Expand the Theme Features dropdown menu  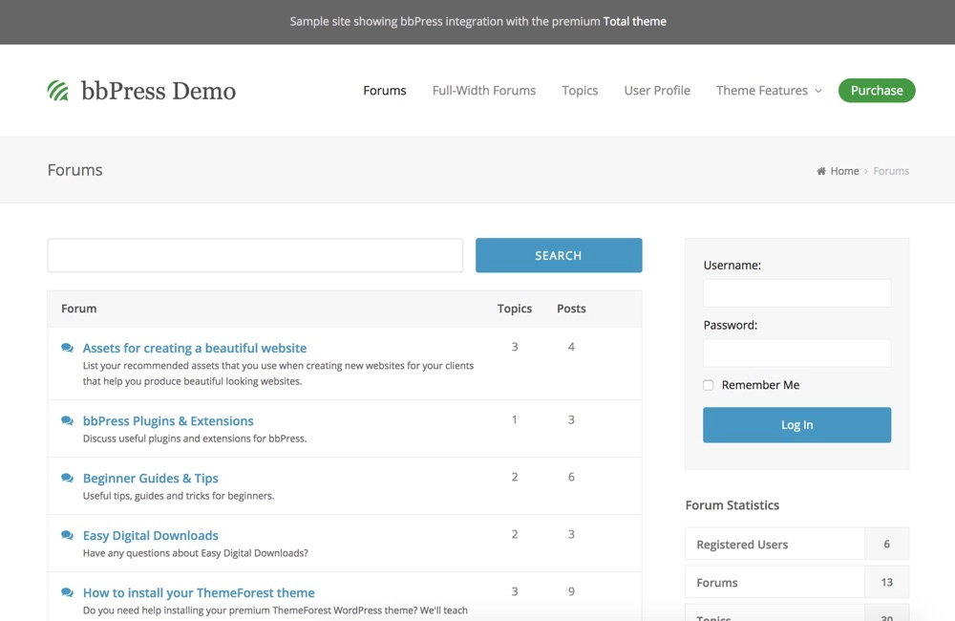point(769,91)
